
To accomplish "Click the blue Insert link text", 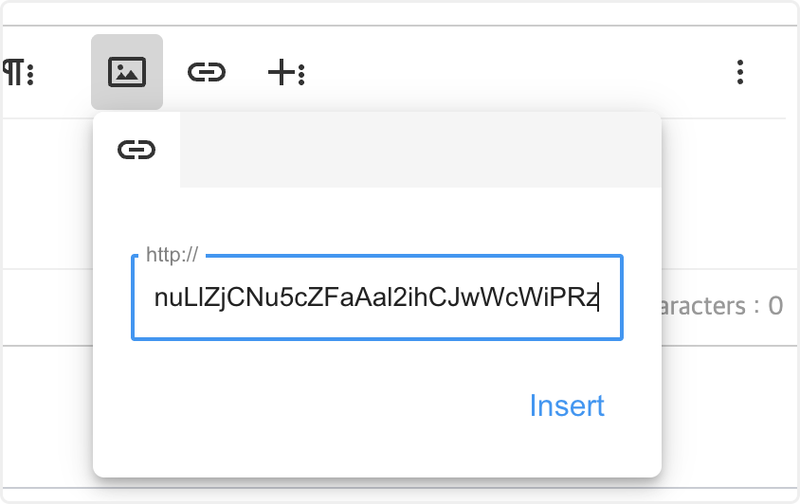I will (567, 405).
